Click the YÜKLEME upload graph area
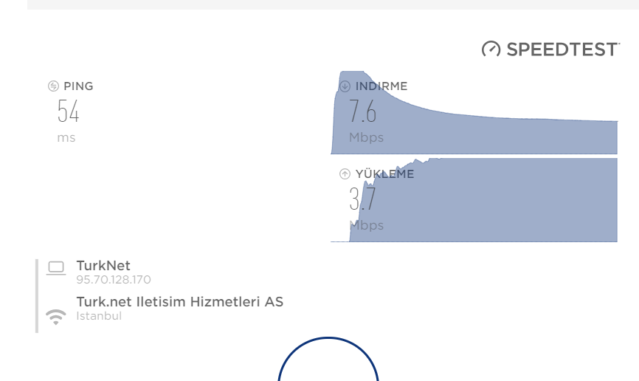The width and height of the screenshot is (639, 381). [x=474, y=200]
